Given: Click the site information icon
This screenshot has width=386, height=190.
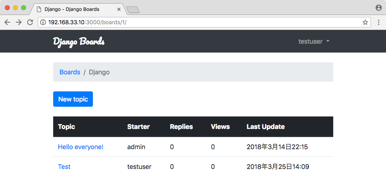Looking at the screenshot, I should pos(43,22).
